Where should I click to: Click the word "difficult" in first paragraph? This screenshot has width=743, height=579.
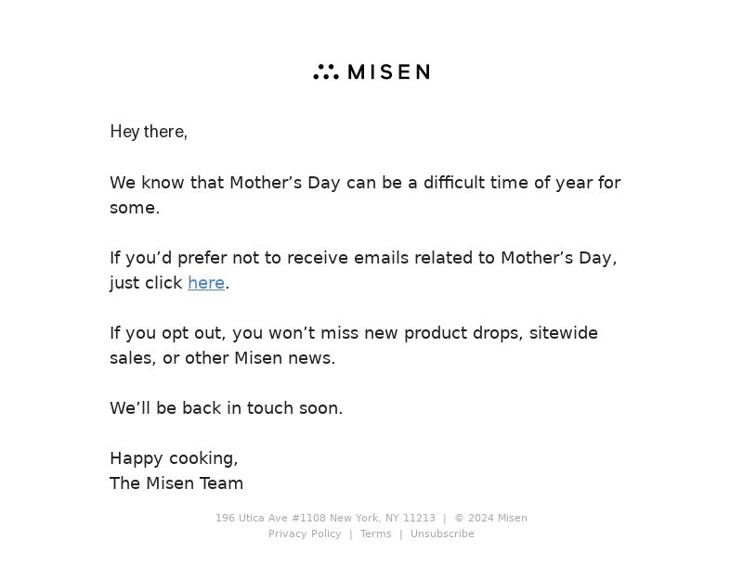click(x=454, y=183)
